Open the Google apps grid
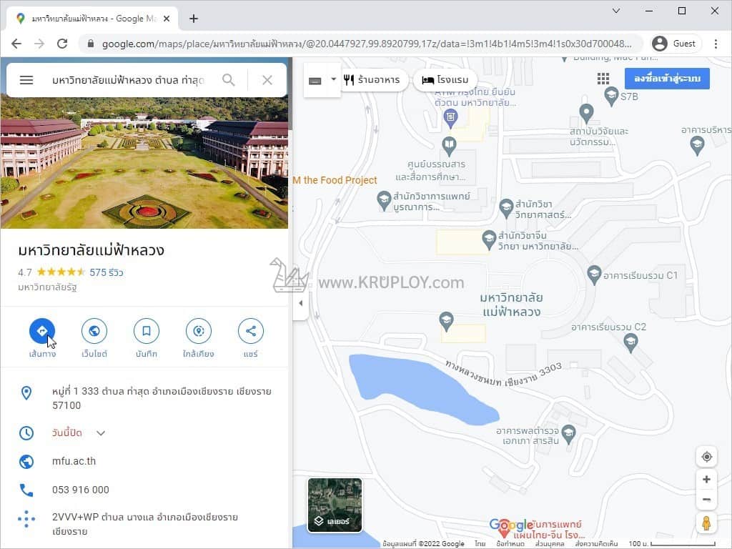Screen dimensions: 732x549 603,79
